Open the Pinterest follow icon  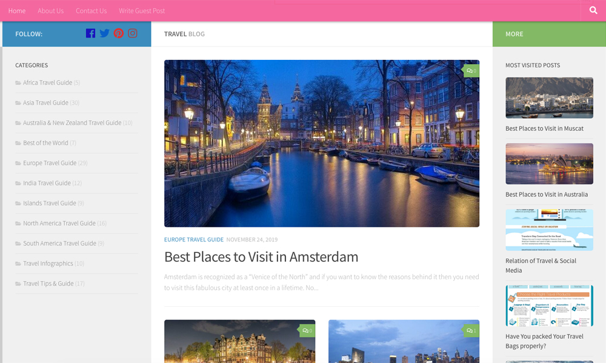pos(119,34)
